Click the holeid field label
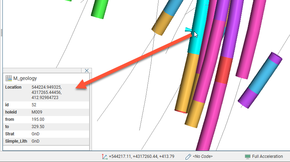The width and height of the screenshot is (290, 162). tap(11, 112)
